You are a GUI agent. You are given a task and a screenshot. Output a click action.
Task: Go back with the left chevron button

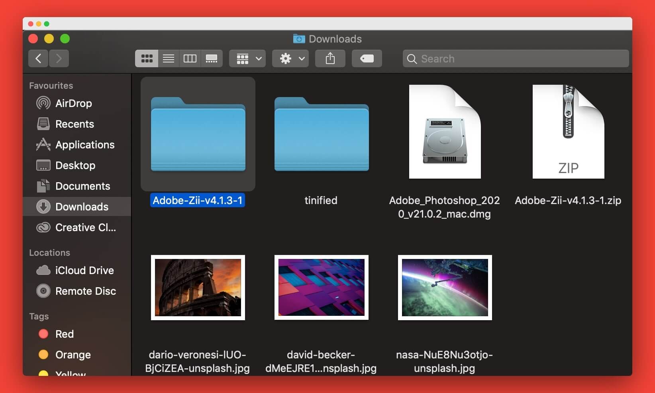tap(38, 58)
